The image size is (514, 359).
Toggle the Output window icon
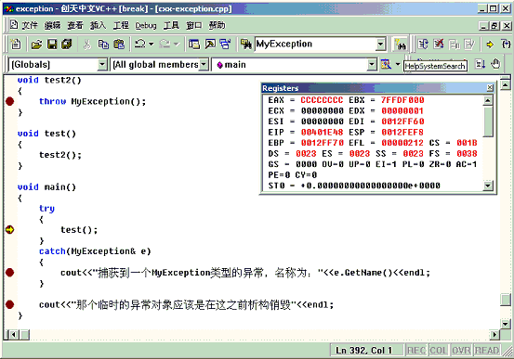(210, 44)
